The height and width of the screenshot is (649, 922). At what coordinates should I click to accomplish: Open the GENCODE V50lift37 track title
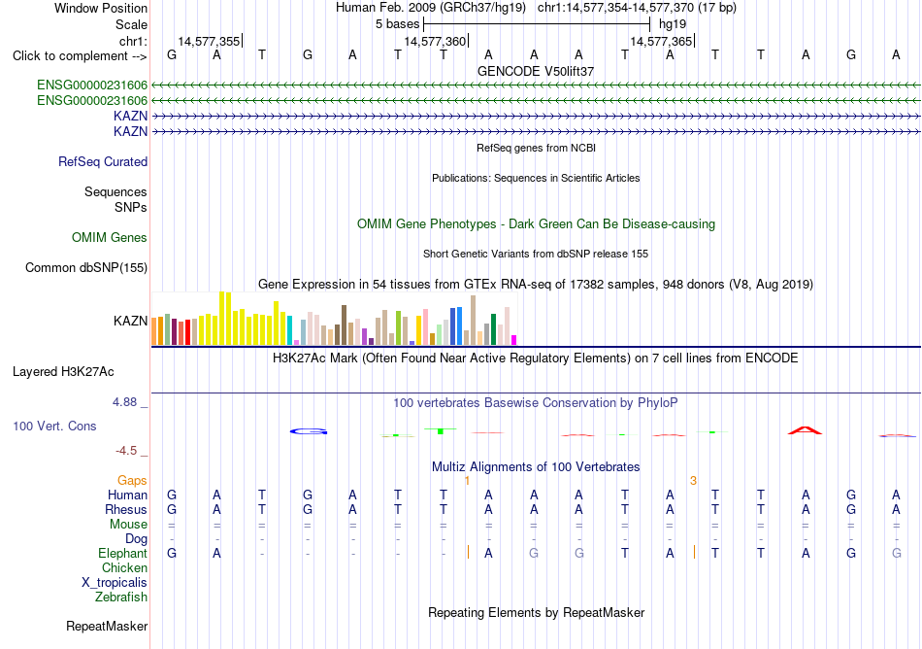point(536,71)
